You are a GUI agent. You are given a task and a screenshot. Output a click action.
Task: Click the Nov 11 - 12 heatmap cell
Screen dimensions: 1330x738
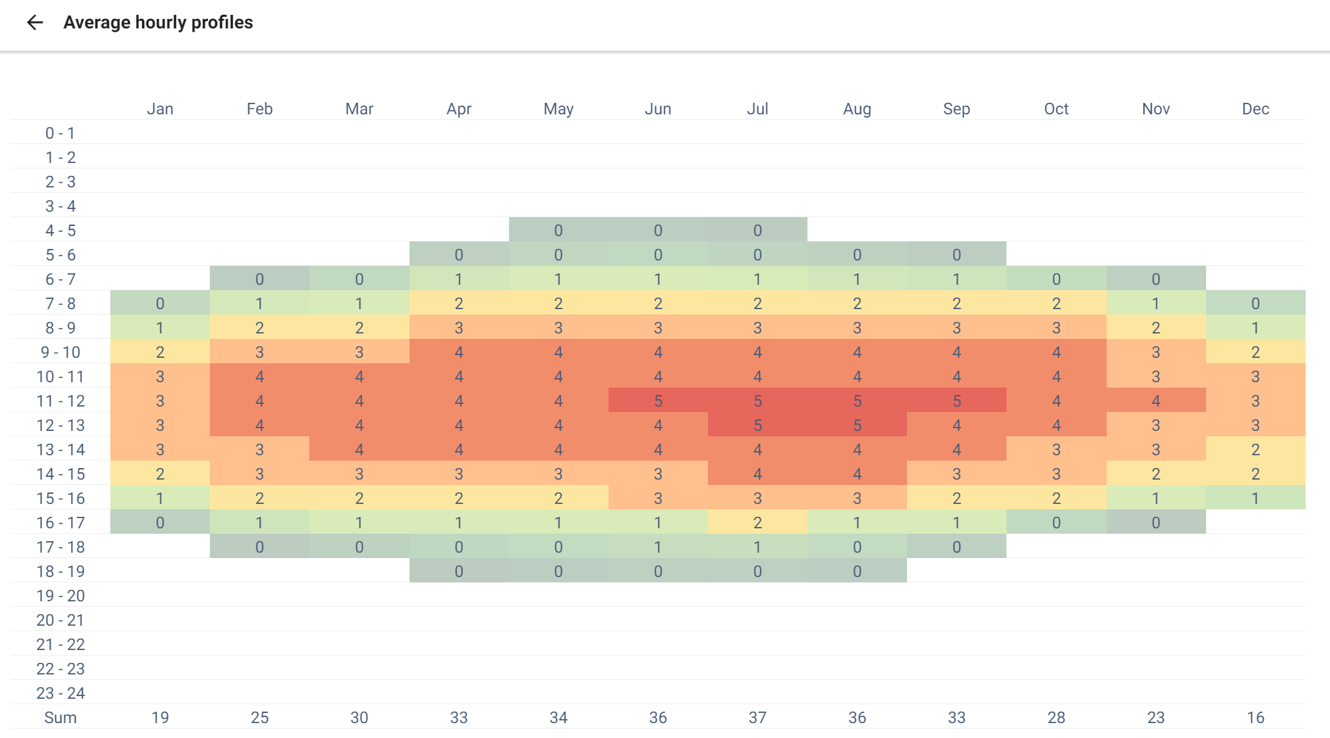(1156, 401)
